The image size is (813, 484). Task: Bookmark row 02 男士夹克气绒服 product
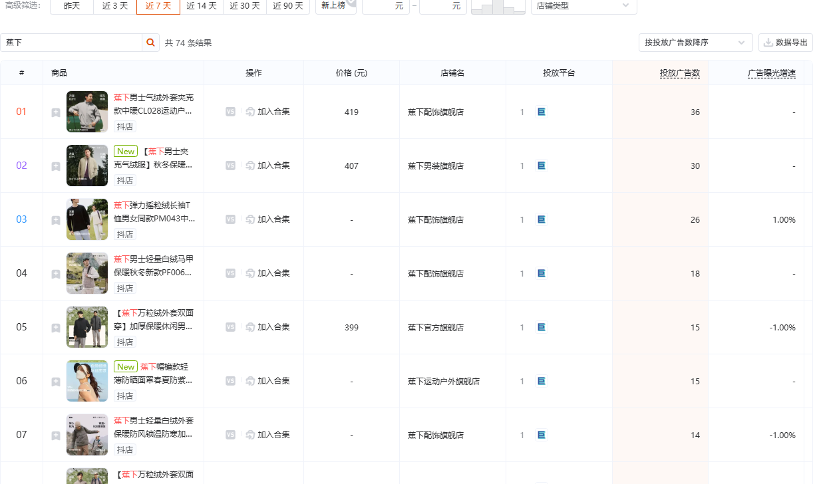56,166
